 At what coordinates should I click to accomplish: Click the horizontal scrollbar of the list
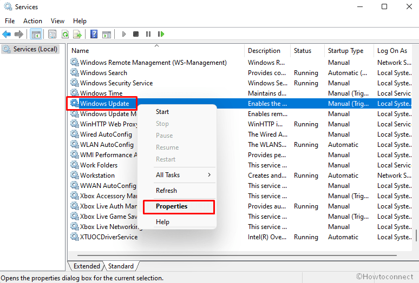click(x=237, y=255)
